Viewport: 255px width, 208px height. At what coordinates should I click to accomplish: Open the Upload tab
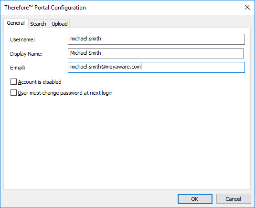pyautogui.click(x=60, y=24)
